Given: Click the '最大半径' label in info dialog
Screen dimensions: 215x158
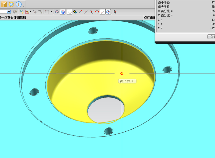Looking at the screenshot, I should (164, 7).
